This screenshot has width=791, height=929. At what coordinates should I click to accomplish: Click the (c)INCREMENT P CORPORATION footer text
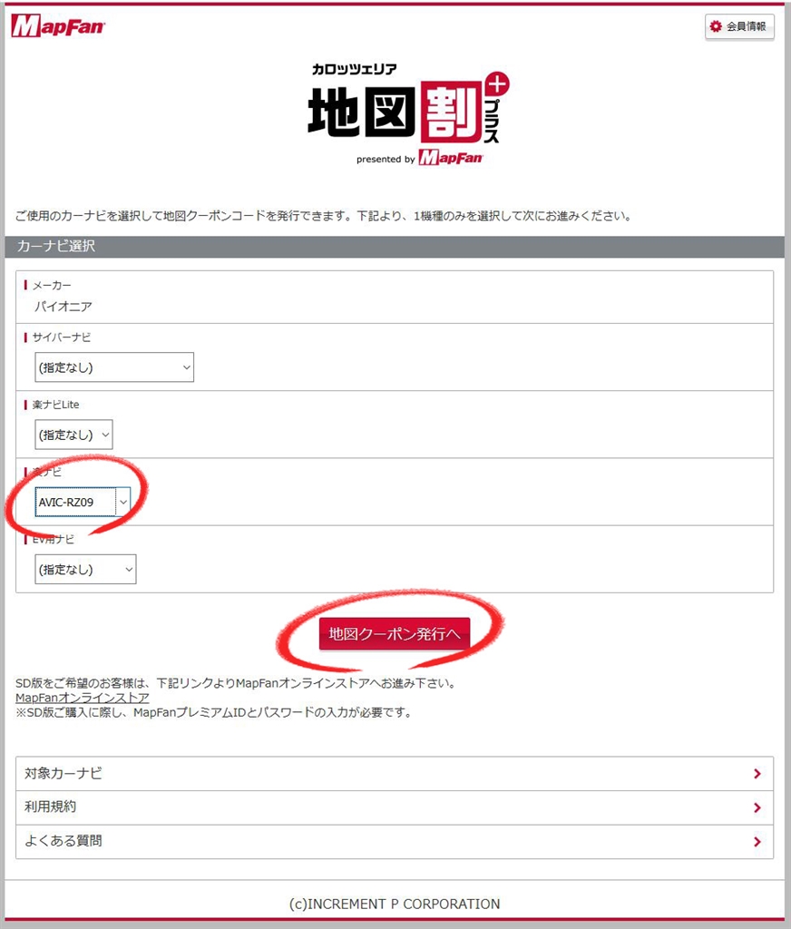pyautogui.click(x=395, y=904)
